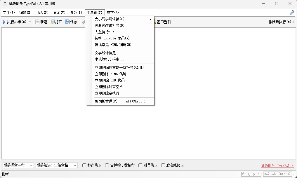Click the 执行排版 run button
This screenshot has width=297, height=178.
point(15,22)
